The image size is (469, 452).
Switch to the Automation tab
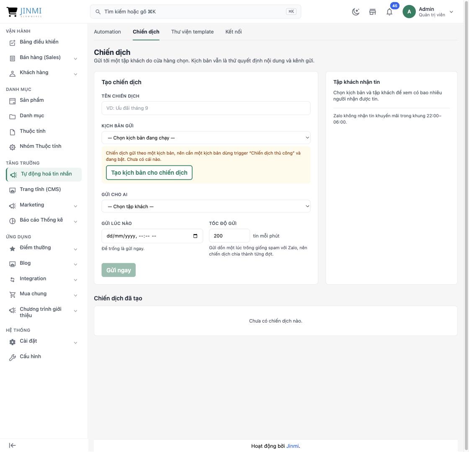pyautogui.click(x=107, y=32)
